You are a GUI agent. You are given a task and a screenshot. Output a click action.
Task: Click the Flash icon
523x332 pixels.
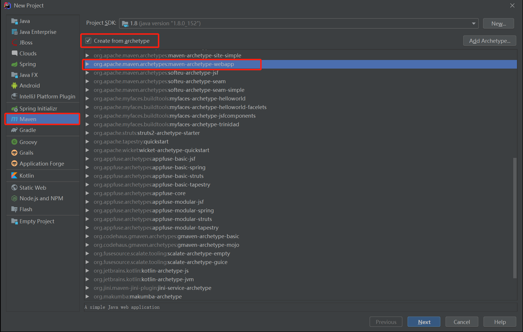click(14, 209)
